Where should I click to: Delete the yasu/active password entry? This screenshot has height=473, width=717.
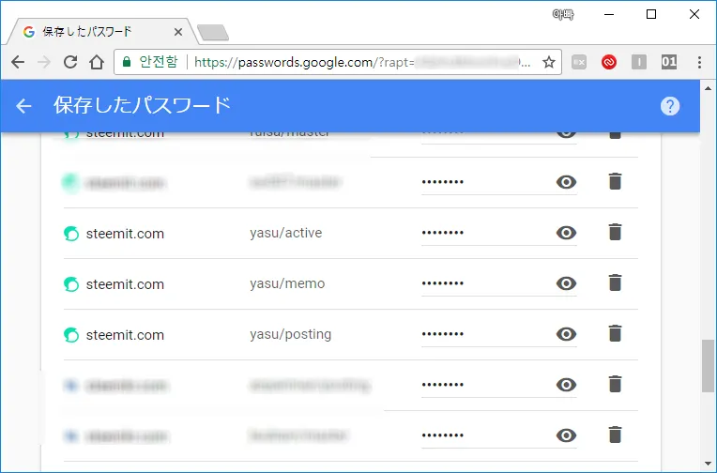click(x=615, y=232)
